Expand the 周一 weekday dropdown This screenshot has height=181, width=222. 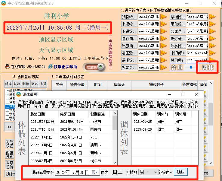pos(156,172)
